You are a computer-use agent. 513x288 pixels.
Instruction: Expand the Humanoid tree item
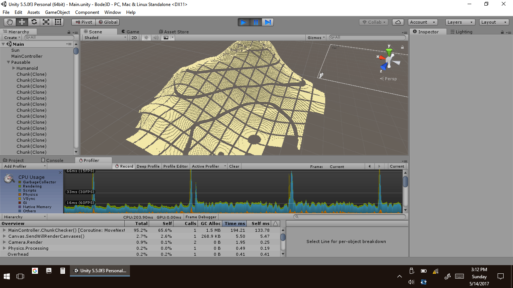coord(14,68)
